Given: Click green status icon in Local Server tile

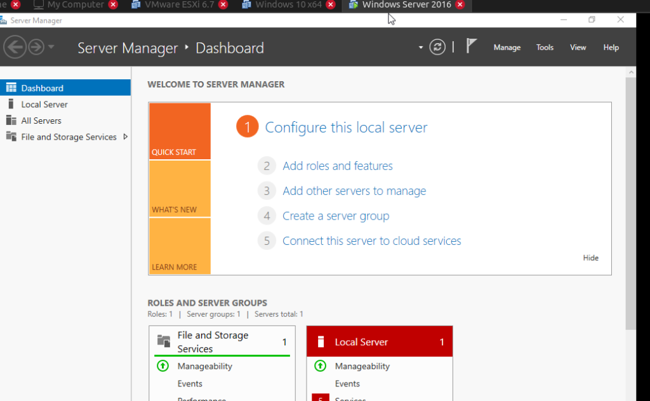Looking at the screenshot, I should [x=321, y=366].
